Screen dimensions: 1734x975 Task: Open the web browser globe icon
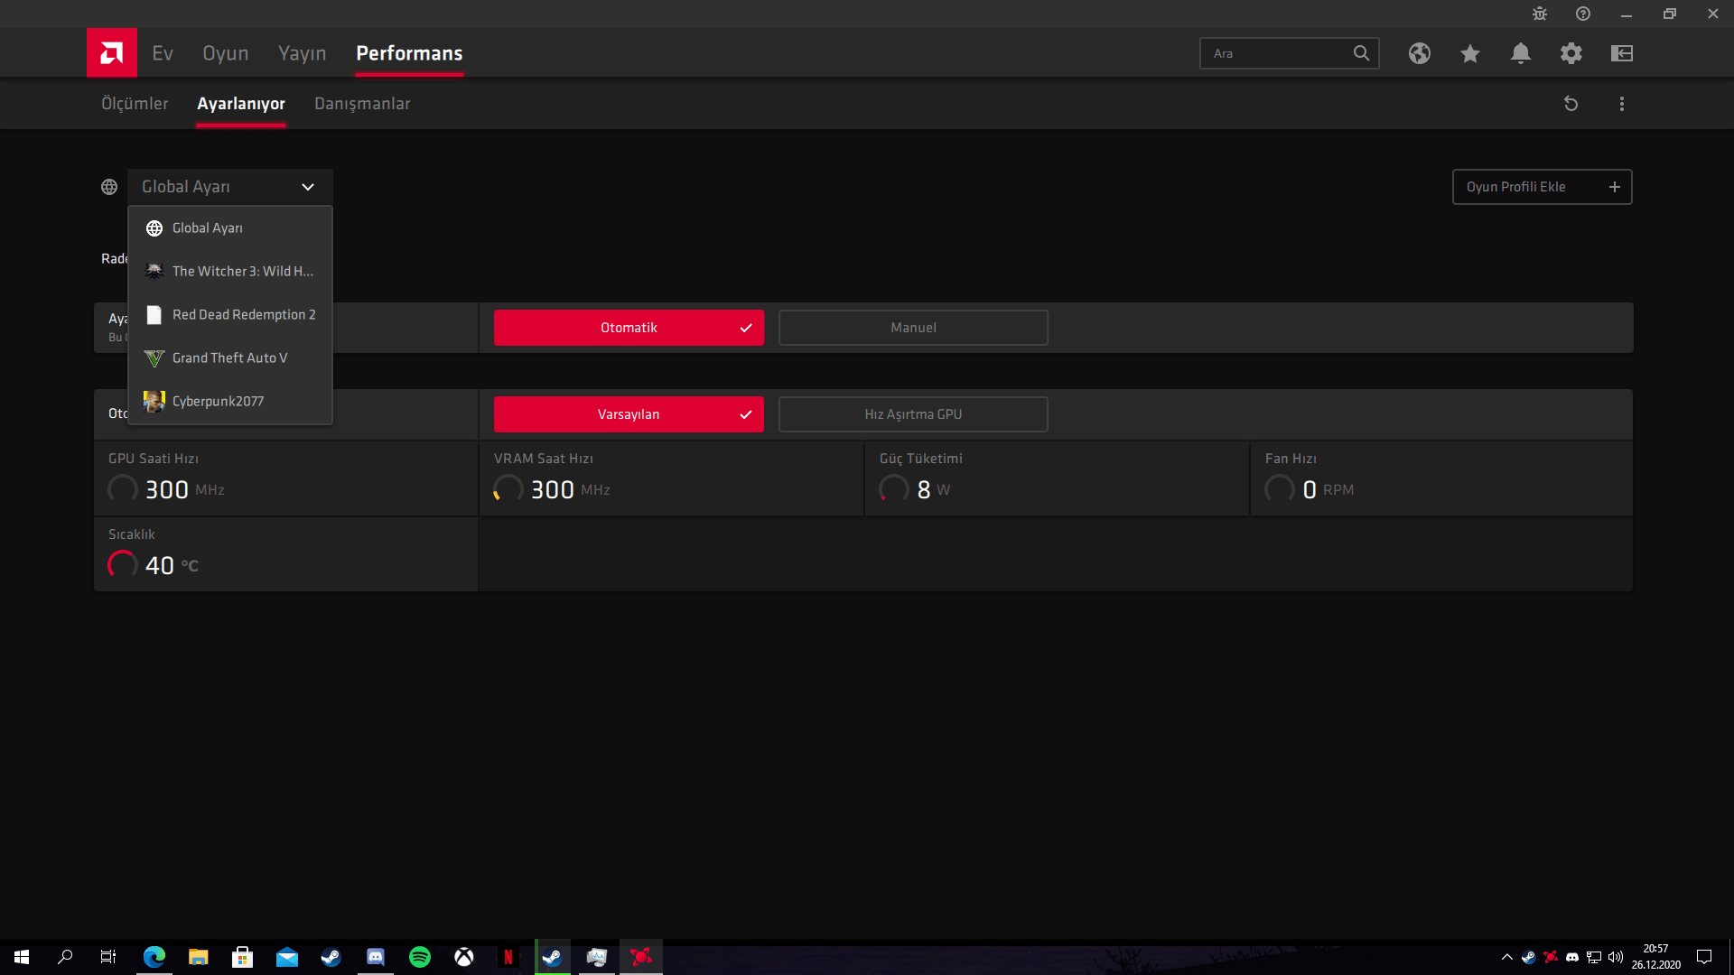1419,53
